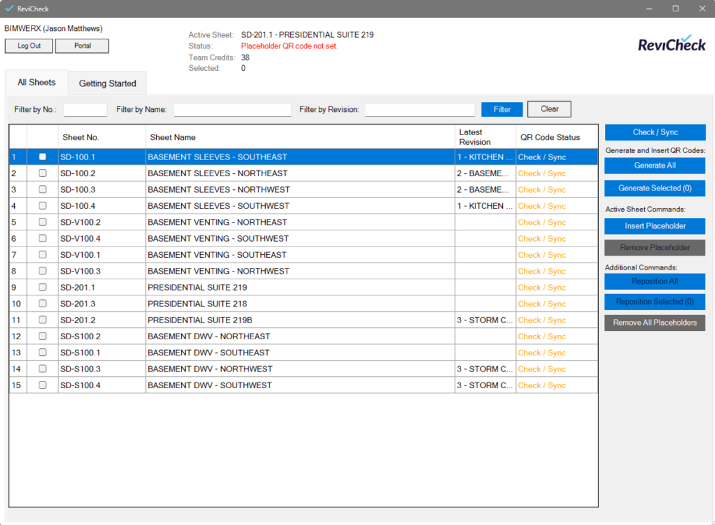715x525 pixels.
Task: Click Remove All Placeholders
Action: point(654,323)
